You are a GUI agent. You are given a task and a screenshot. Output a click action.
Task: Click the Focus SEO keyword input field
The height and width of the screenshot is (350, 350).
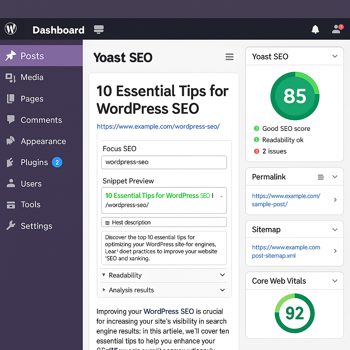coord(164,162)
